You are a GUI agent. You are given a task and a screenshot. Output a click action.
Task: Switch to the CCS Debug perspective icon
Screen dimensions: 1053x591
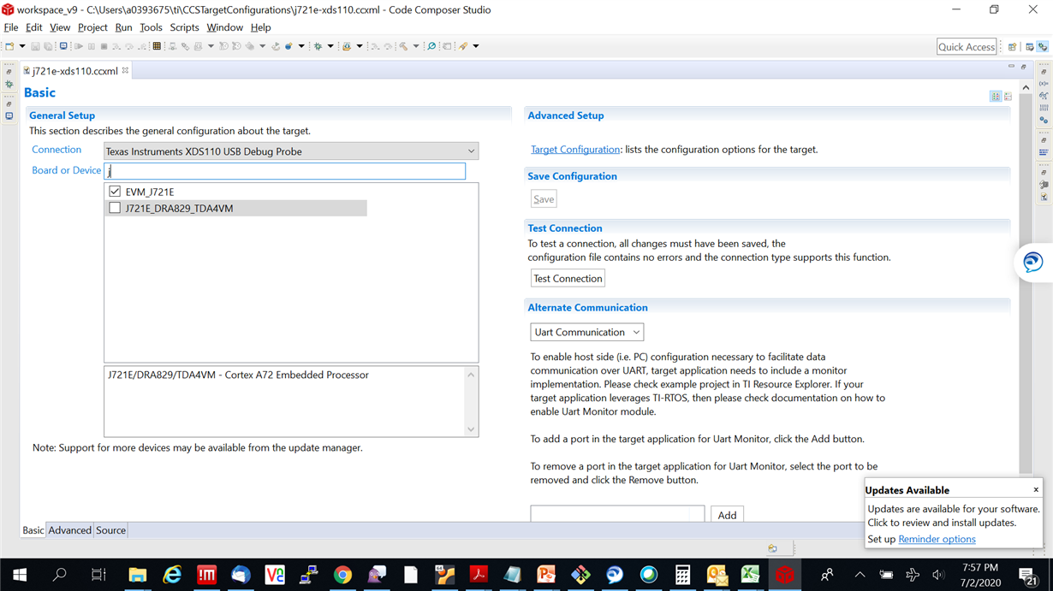click(x=1043, y=47)
